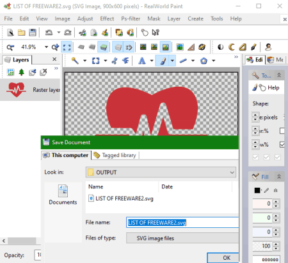This screenshot has width=288, height=263.
Task: Increase the alpha 100 value stepper
Action: 276,244
